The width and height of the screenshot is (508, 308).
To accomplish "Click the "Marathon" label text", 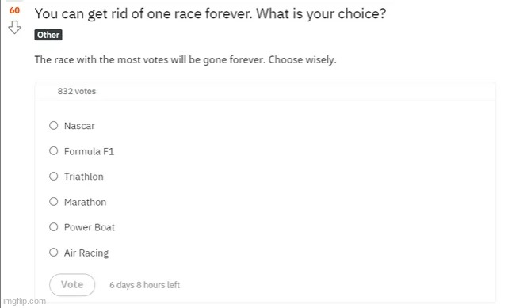I will [x=86, y=202].
